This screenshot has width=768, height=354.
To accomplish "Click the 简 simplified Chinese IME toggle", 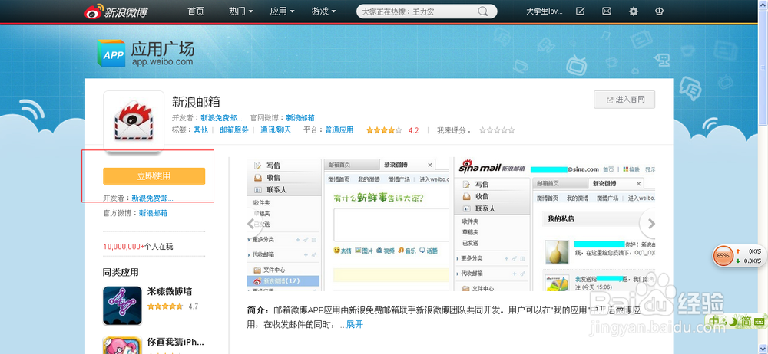I will point(746,321).
